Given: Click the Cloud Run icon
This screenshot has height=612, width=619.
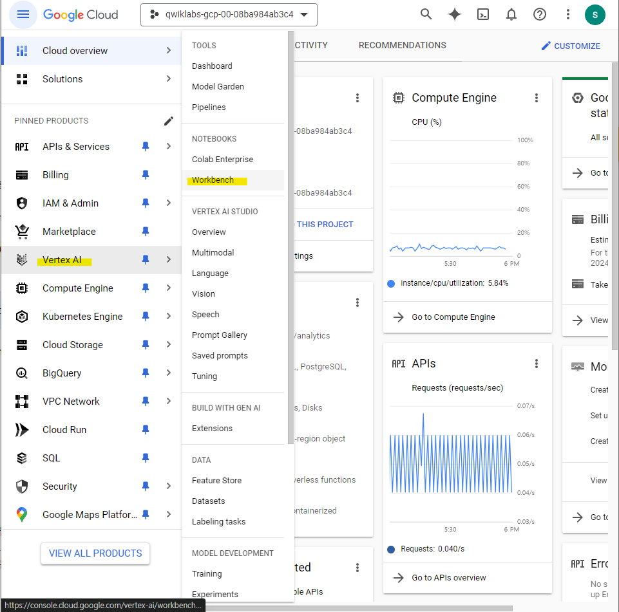Looking at the screenshot, I should [22, 430].
